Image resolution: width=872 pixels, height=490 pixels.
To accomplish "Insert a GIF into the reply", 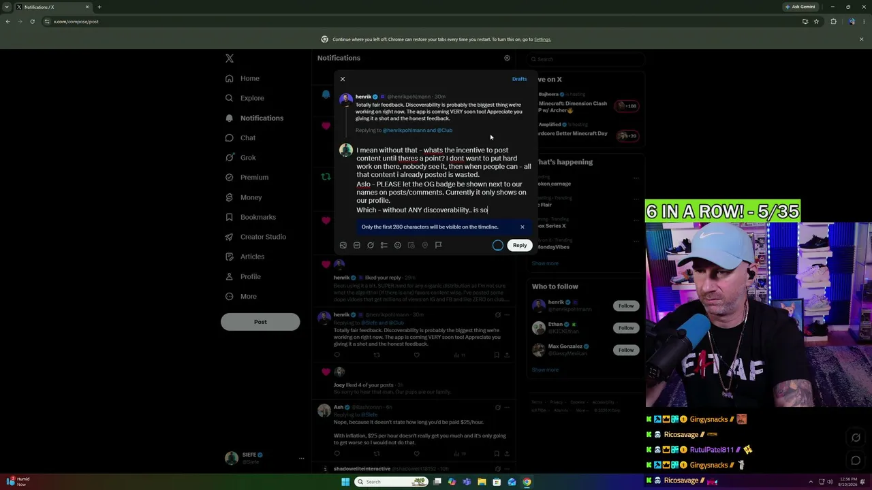I will pos(357,245).
